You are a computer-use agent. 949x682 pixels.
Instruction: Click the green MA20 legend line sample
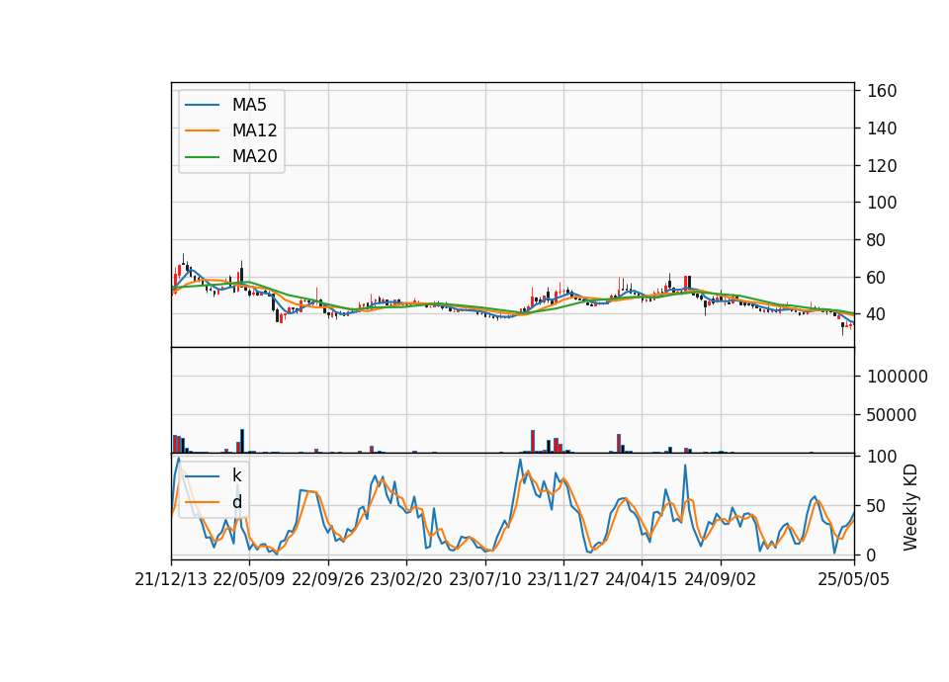click(x=202, y=157)
